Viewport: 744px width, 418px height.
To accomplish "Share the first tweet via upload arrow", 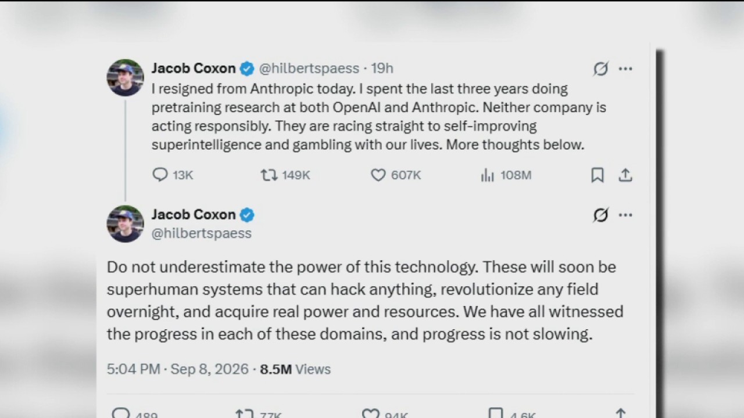I will [x=625, y=175].
